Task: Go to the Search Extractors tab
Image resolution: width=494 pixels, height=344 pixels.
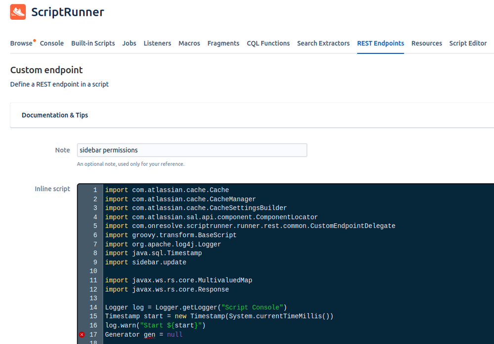Action: click(x=323, y=43)
